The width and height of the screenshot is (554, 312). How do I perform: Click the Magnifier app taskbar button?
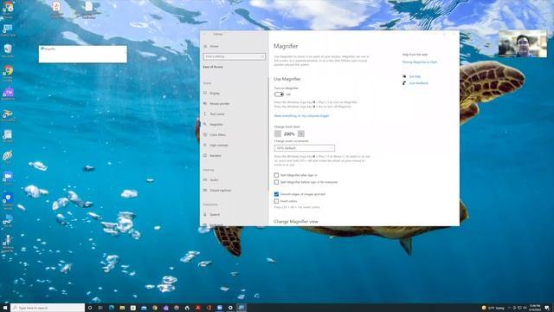tap(242, 308)
